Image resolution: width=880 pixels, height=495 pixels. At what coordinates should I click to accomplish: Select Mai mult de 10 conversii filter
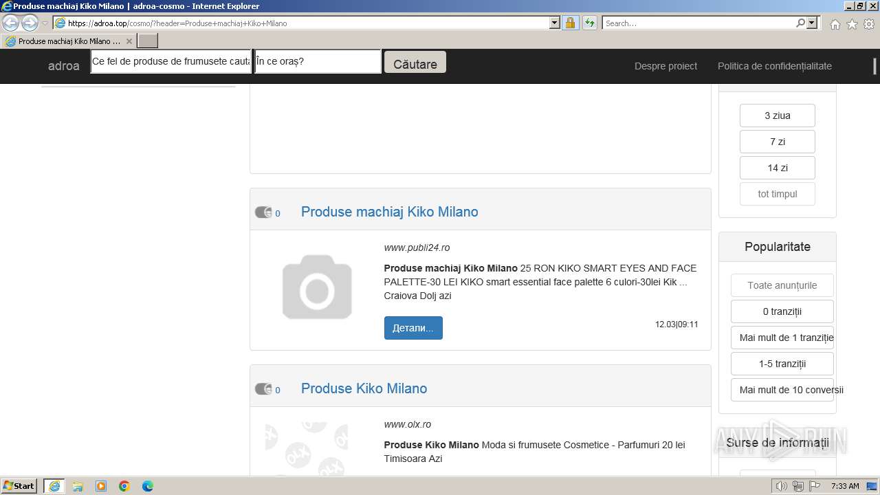782,390
